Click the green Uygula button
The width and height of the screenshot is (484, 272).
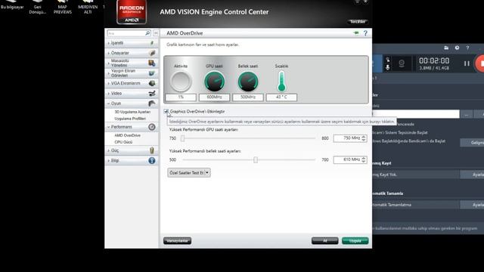(x=355, y=240)
